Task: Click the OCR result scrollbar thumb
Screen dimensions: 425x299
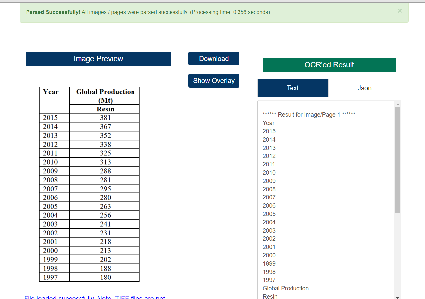Action: [x=398, y=160]
